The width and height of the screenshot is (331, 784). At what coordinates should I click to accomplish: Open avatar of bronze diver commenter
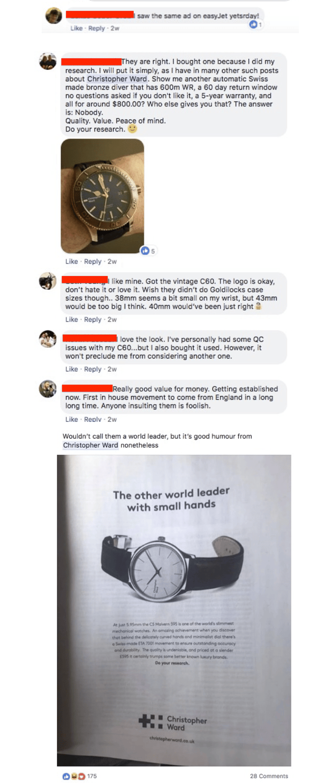(x=48, y=61)
